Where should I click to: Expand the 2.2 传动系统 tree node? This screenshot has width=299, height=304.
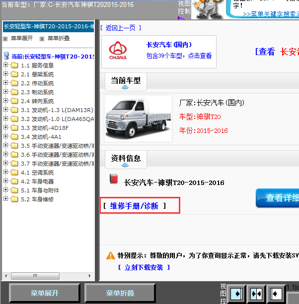[5, 83]
